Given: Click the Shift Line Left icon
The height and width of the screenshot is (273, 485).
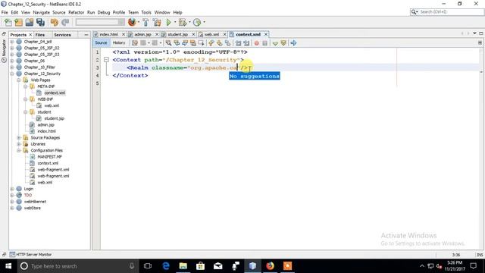Looking at the screenshot, I should pos(238,43).
